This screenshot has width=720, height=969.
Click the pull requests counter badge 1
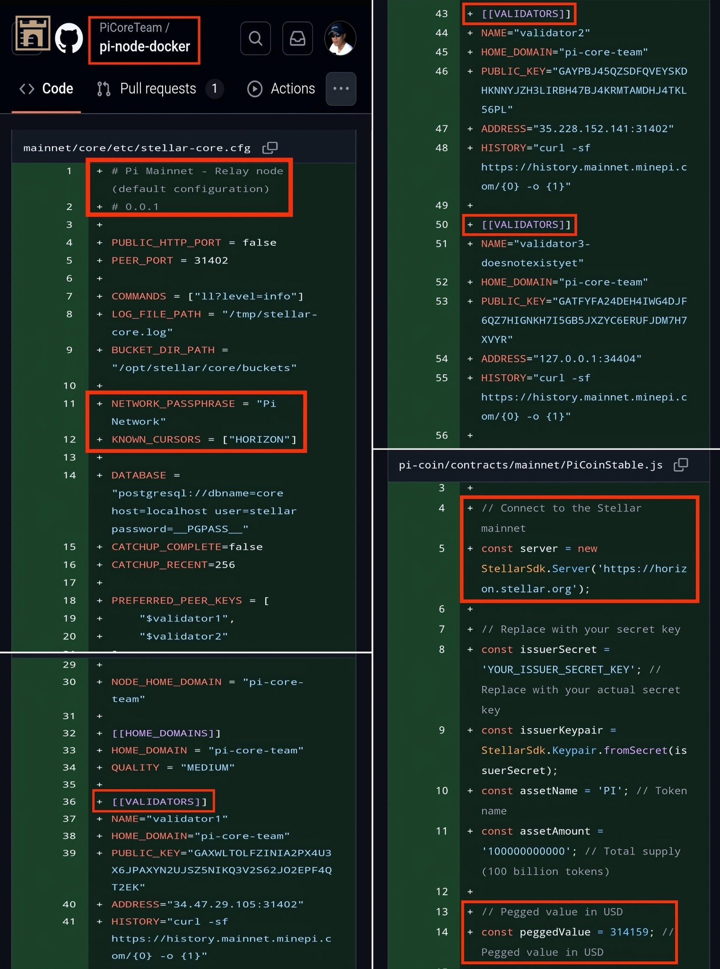click(x=215, y=88)
